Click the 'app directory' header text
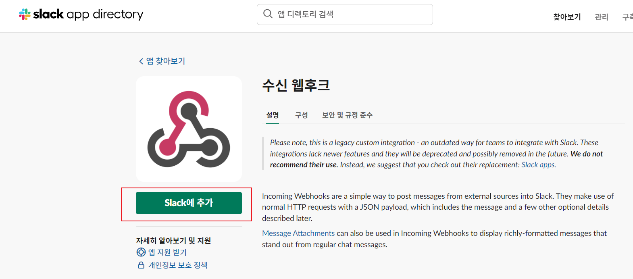The width and height of the screenshot is (633, 279). point(105,15)
